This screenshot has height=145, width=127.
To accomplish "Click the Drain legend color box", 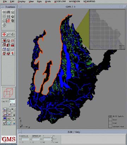I will click(x=110, y=120).
